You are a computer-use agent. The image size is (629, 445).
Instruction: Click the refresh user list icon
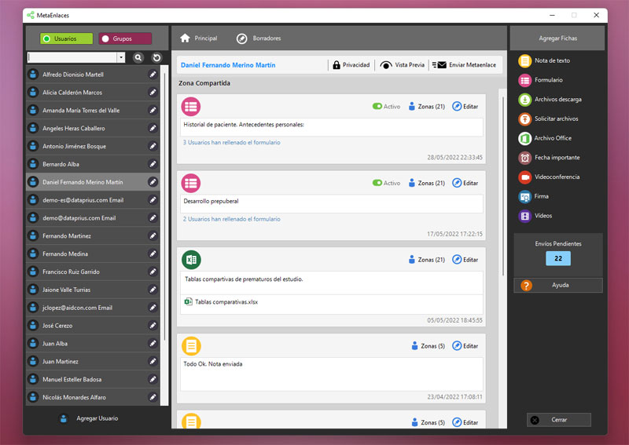[x=156, y=57]
